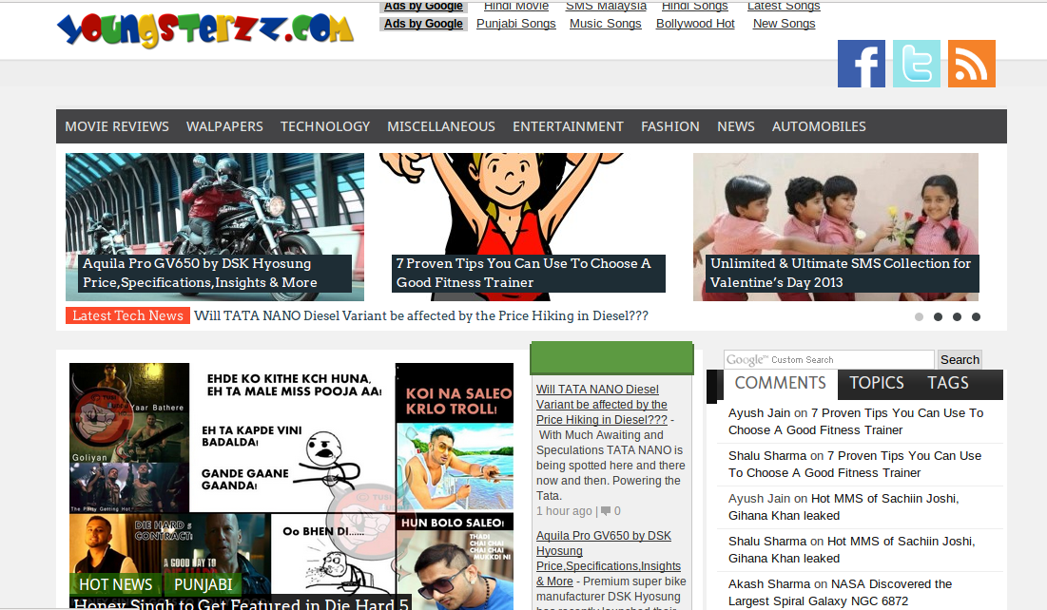
Task: Open the Movie Reviews menu
Action: (117, 126)
